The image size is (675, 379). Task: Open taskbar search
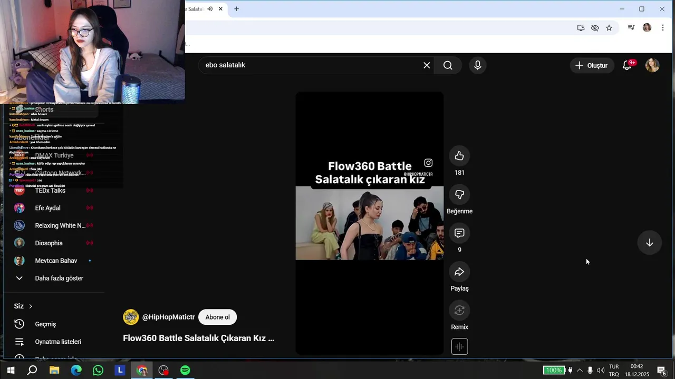[32, 371]
